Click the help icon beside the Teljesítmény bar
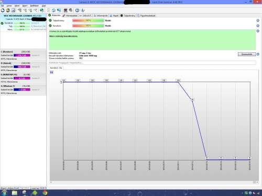The width and height of the screenshot is (262, 196). pos(258,20)
